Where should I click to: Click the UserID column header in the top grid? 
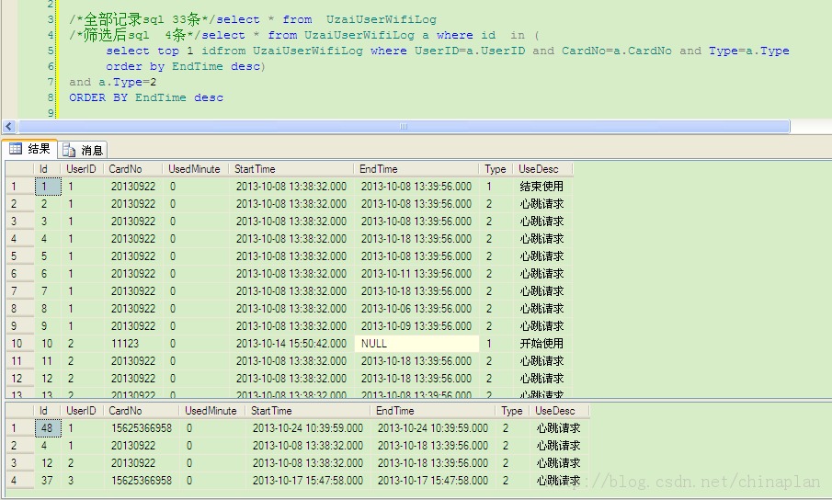(x=81, y=169)
